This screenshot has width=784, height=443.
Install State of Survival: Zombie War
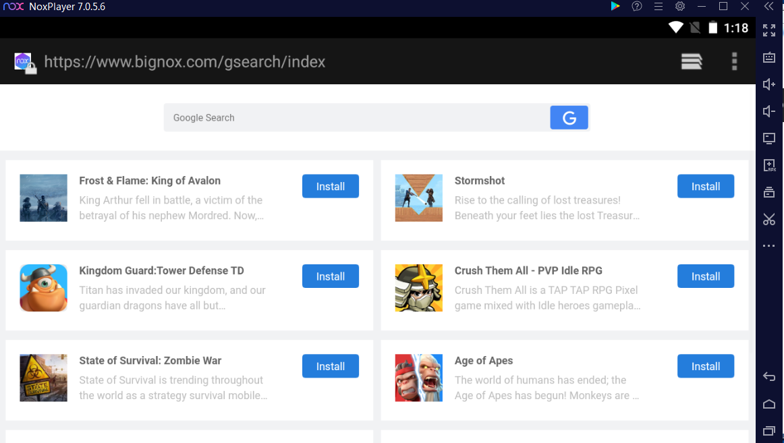tap(331, 366)
